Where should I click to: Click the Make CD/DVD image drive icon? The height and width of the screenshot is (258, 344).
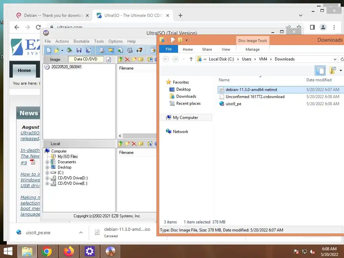coord(101,50)
